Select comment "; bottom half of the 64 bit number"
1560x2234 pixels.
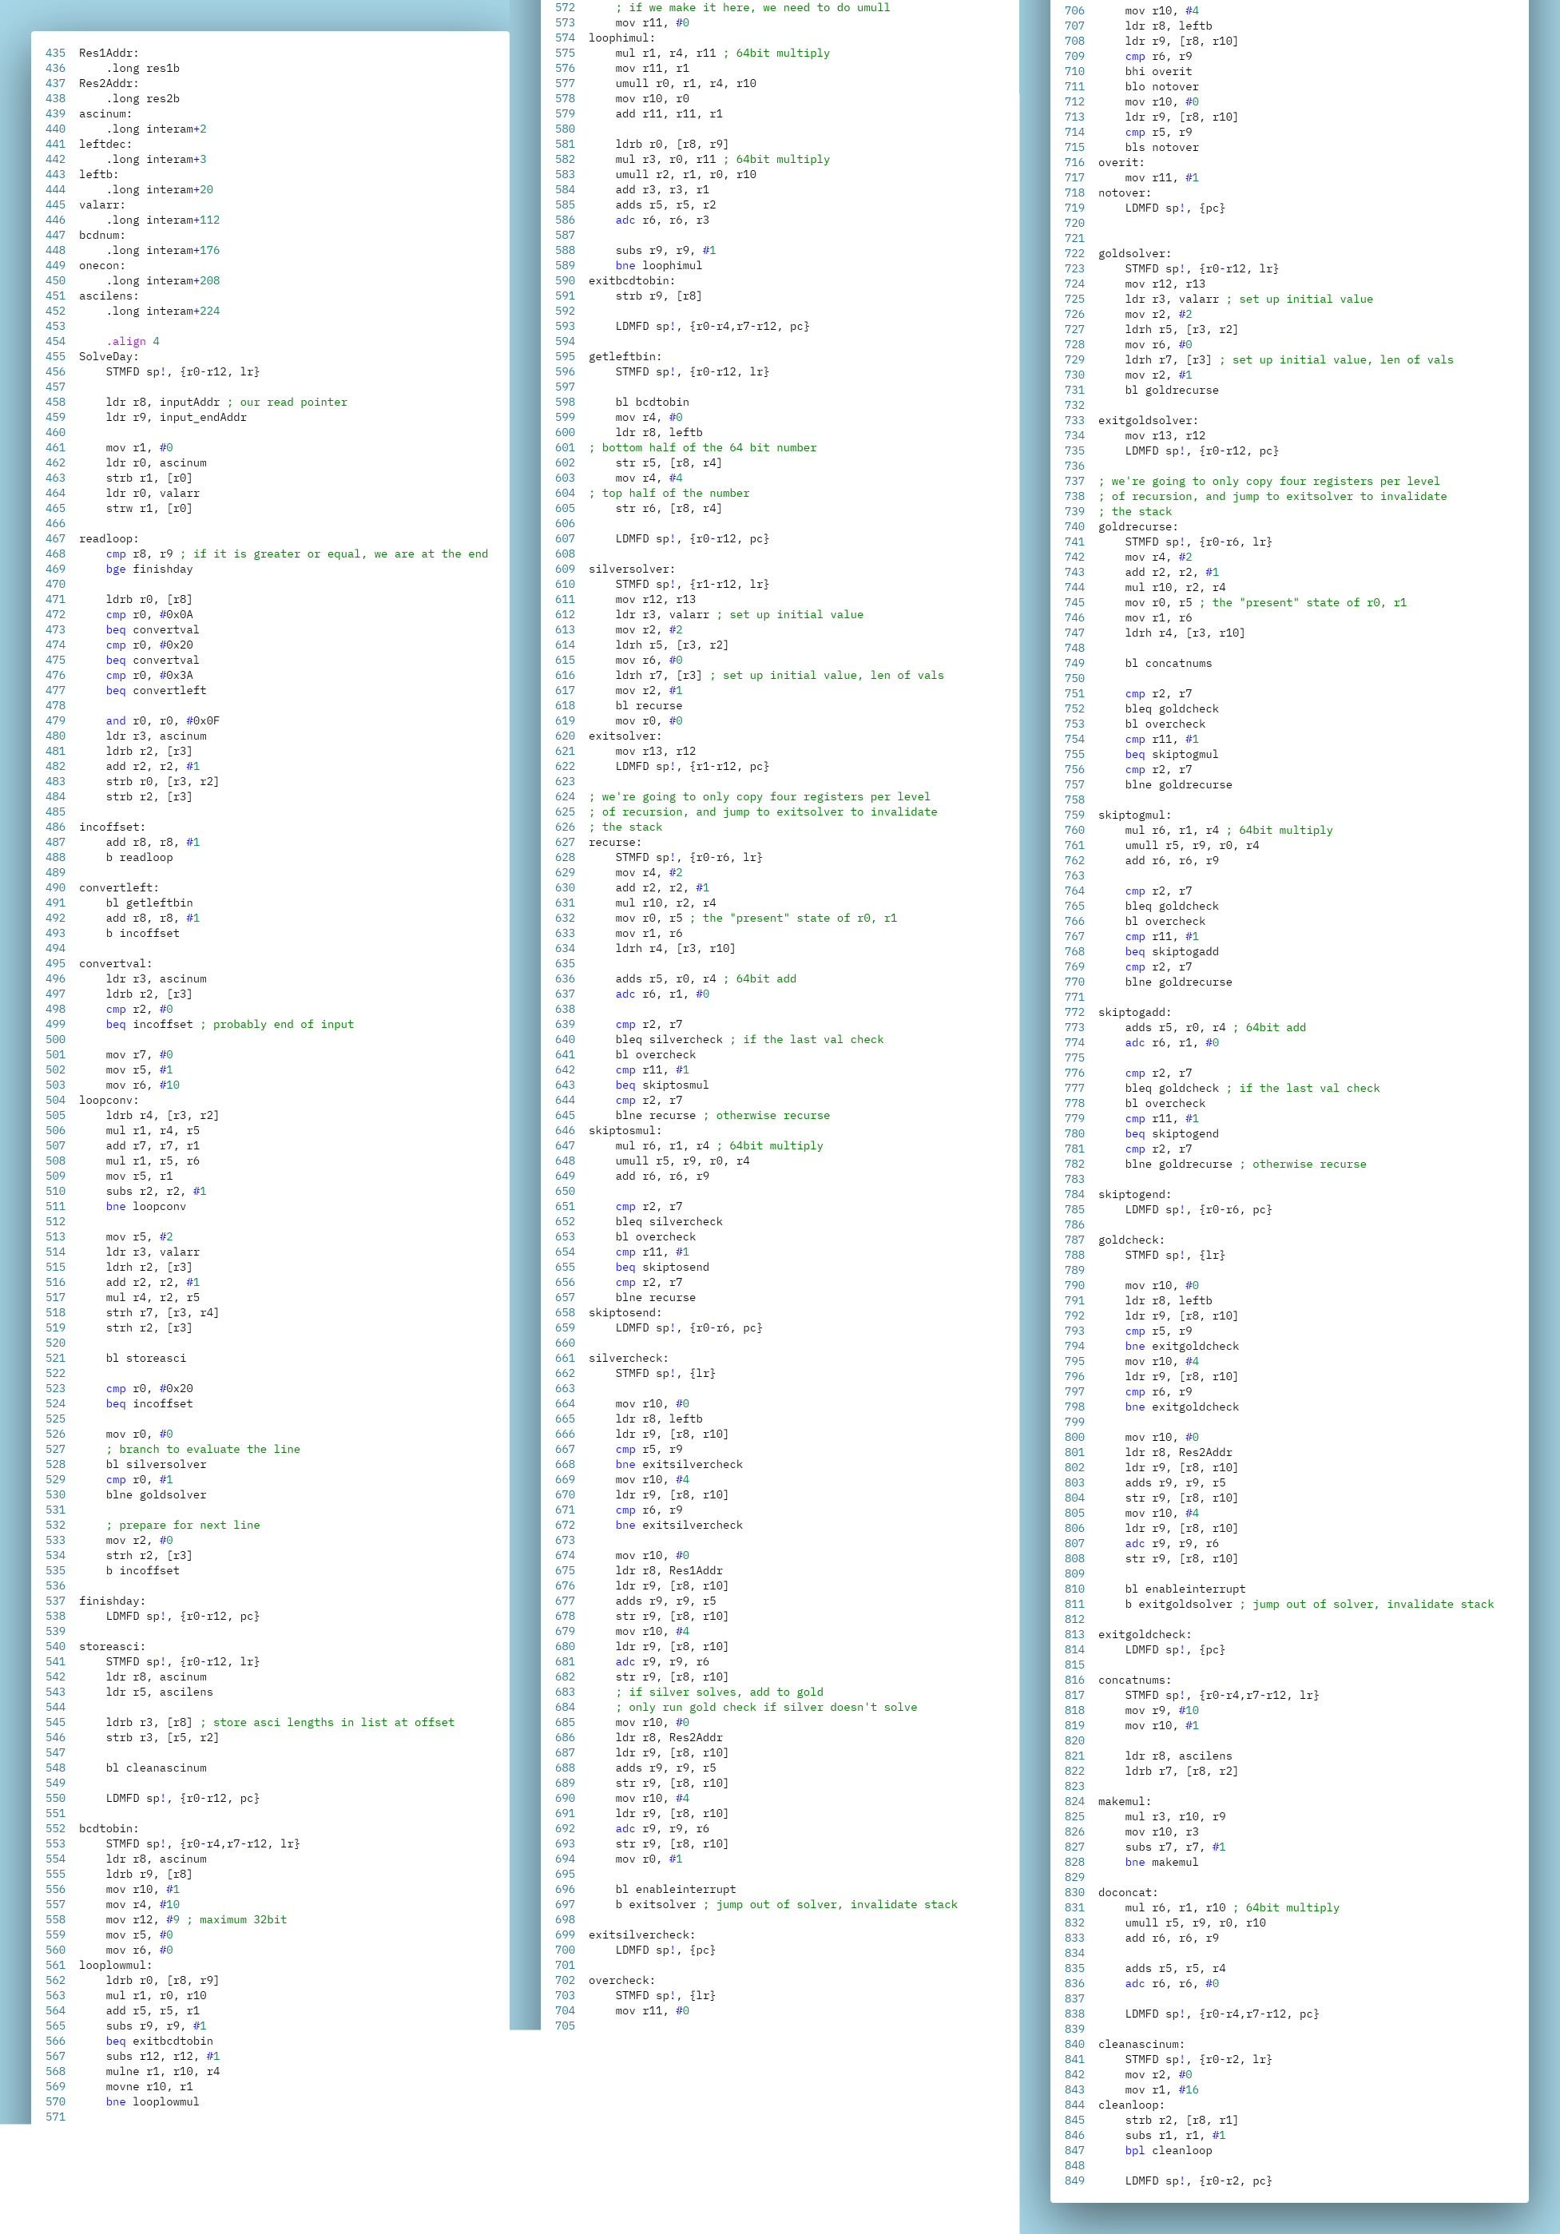pos(703,449)
